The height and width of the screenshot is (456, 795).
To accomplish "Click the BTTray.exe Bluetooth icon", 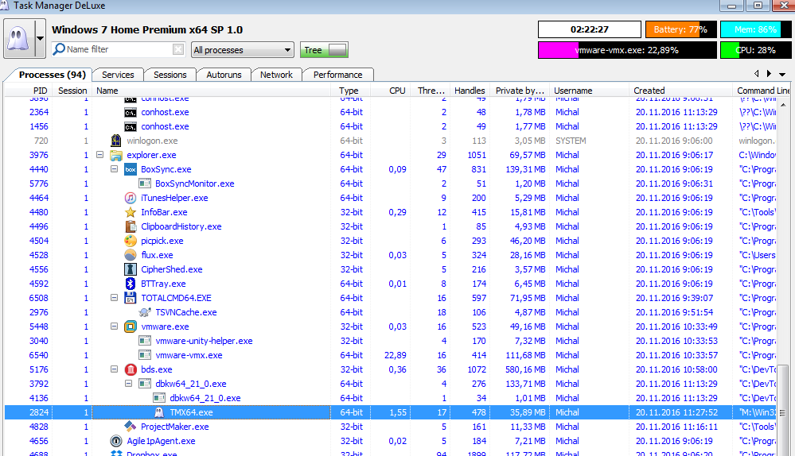I will point(131,284).
